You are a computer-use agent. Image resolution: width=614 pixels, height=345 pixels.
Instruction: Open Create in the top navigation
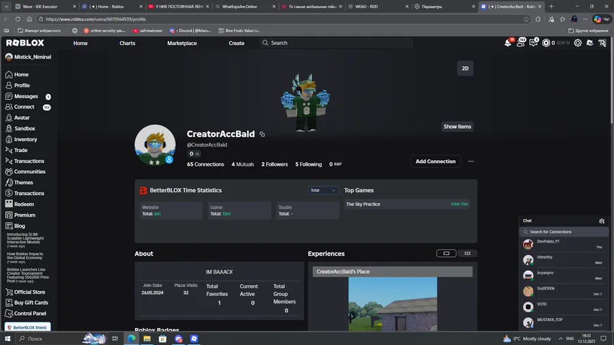point(237,43)
